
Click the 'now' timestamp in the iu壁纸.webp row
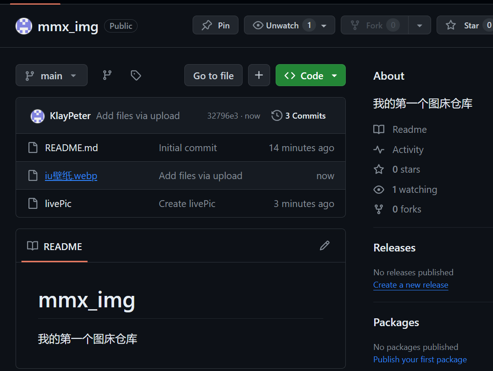(326, 175)
